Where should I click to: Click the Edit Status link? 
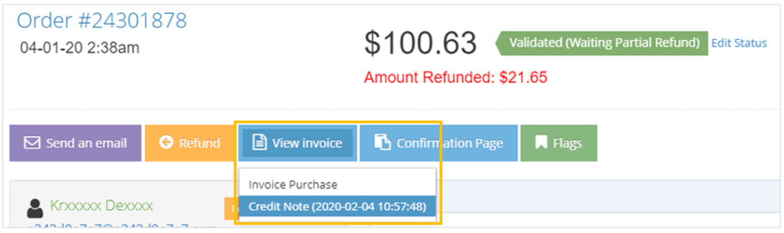(x=739, y=43)
